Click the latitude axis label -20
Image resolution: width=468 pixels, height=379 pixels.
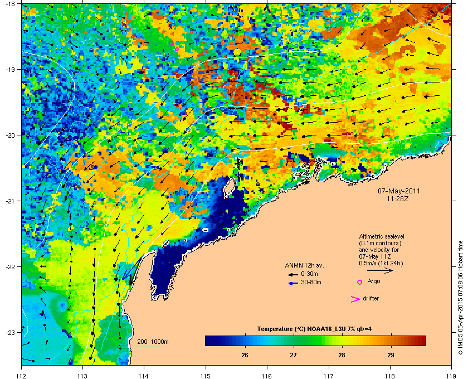10,135
